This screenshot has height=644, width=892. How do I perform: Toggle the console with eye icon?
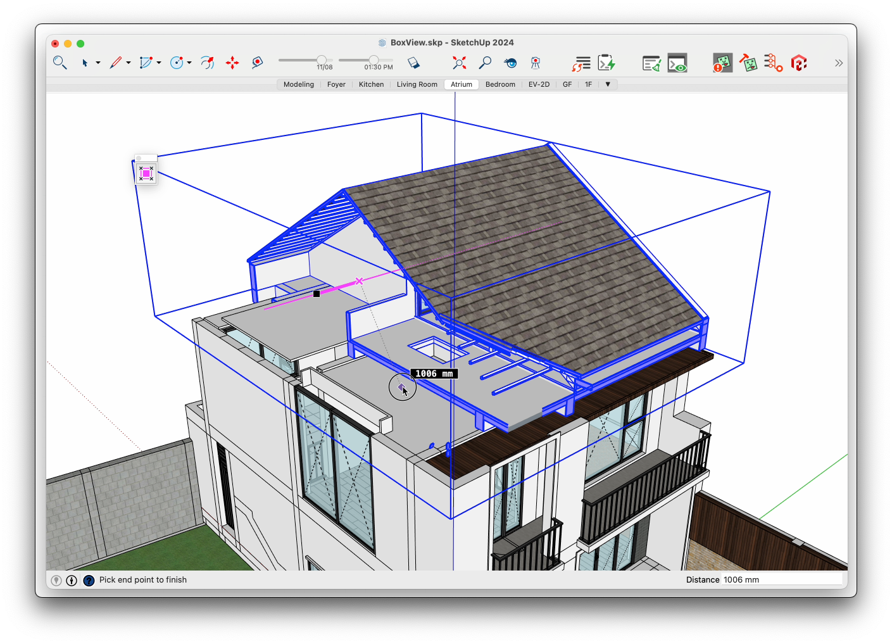[677, 63]
